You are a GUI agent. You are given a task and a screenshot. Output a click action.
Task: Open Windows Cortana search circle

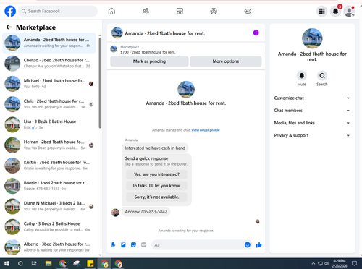point(20,263)
